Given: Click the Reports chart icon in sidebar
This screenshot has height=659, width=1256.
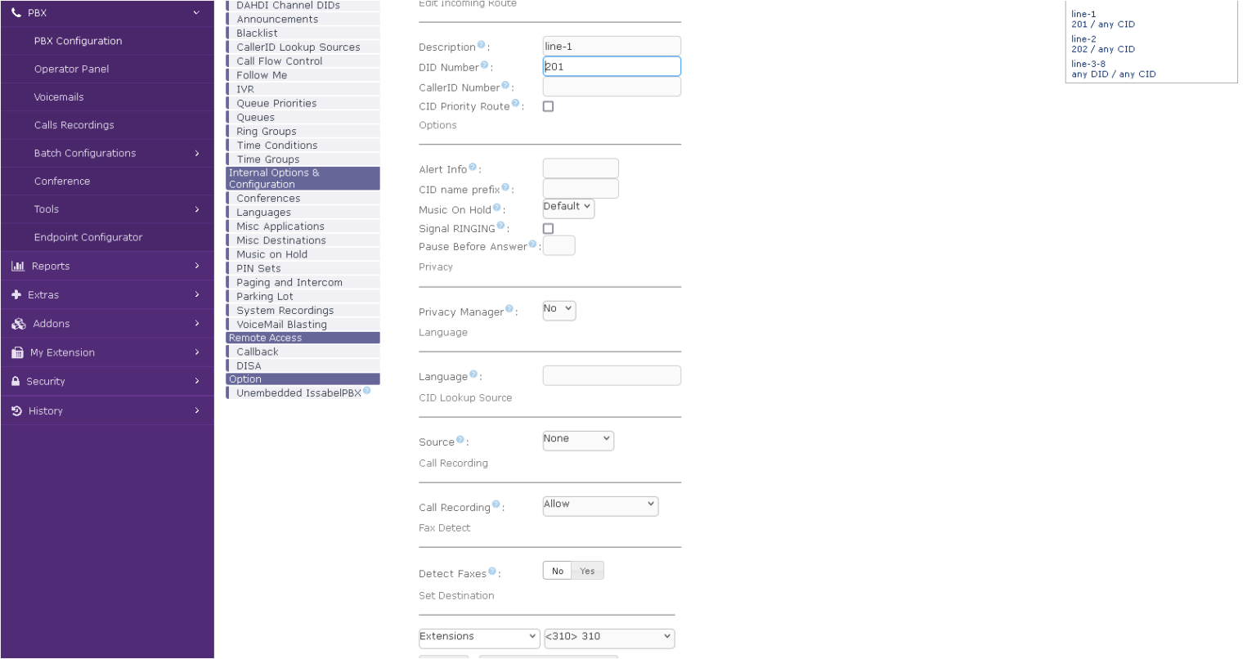Looking at the screenshot, I should pyautogui.click(x=18, y=267).
